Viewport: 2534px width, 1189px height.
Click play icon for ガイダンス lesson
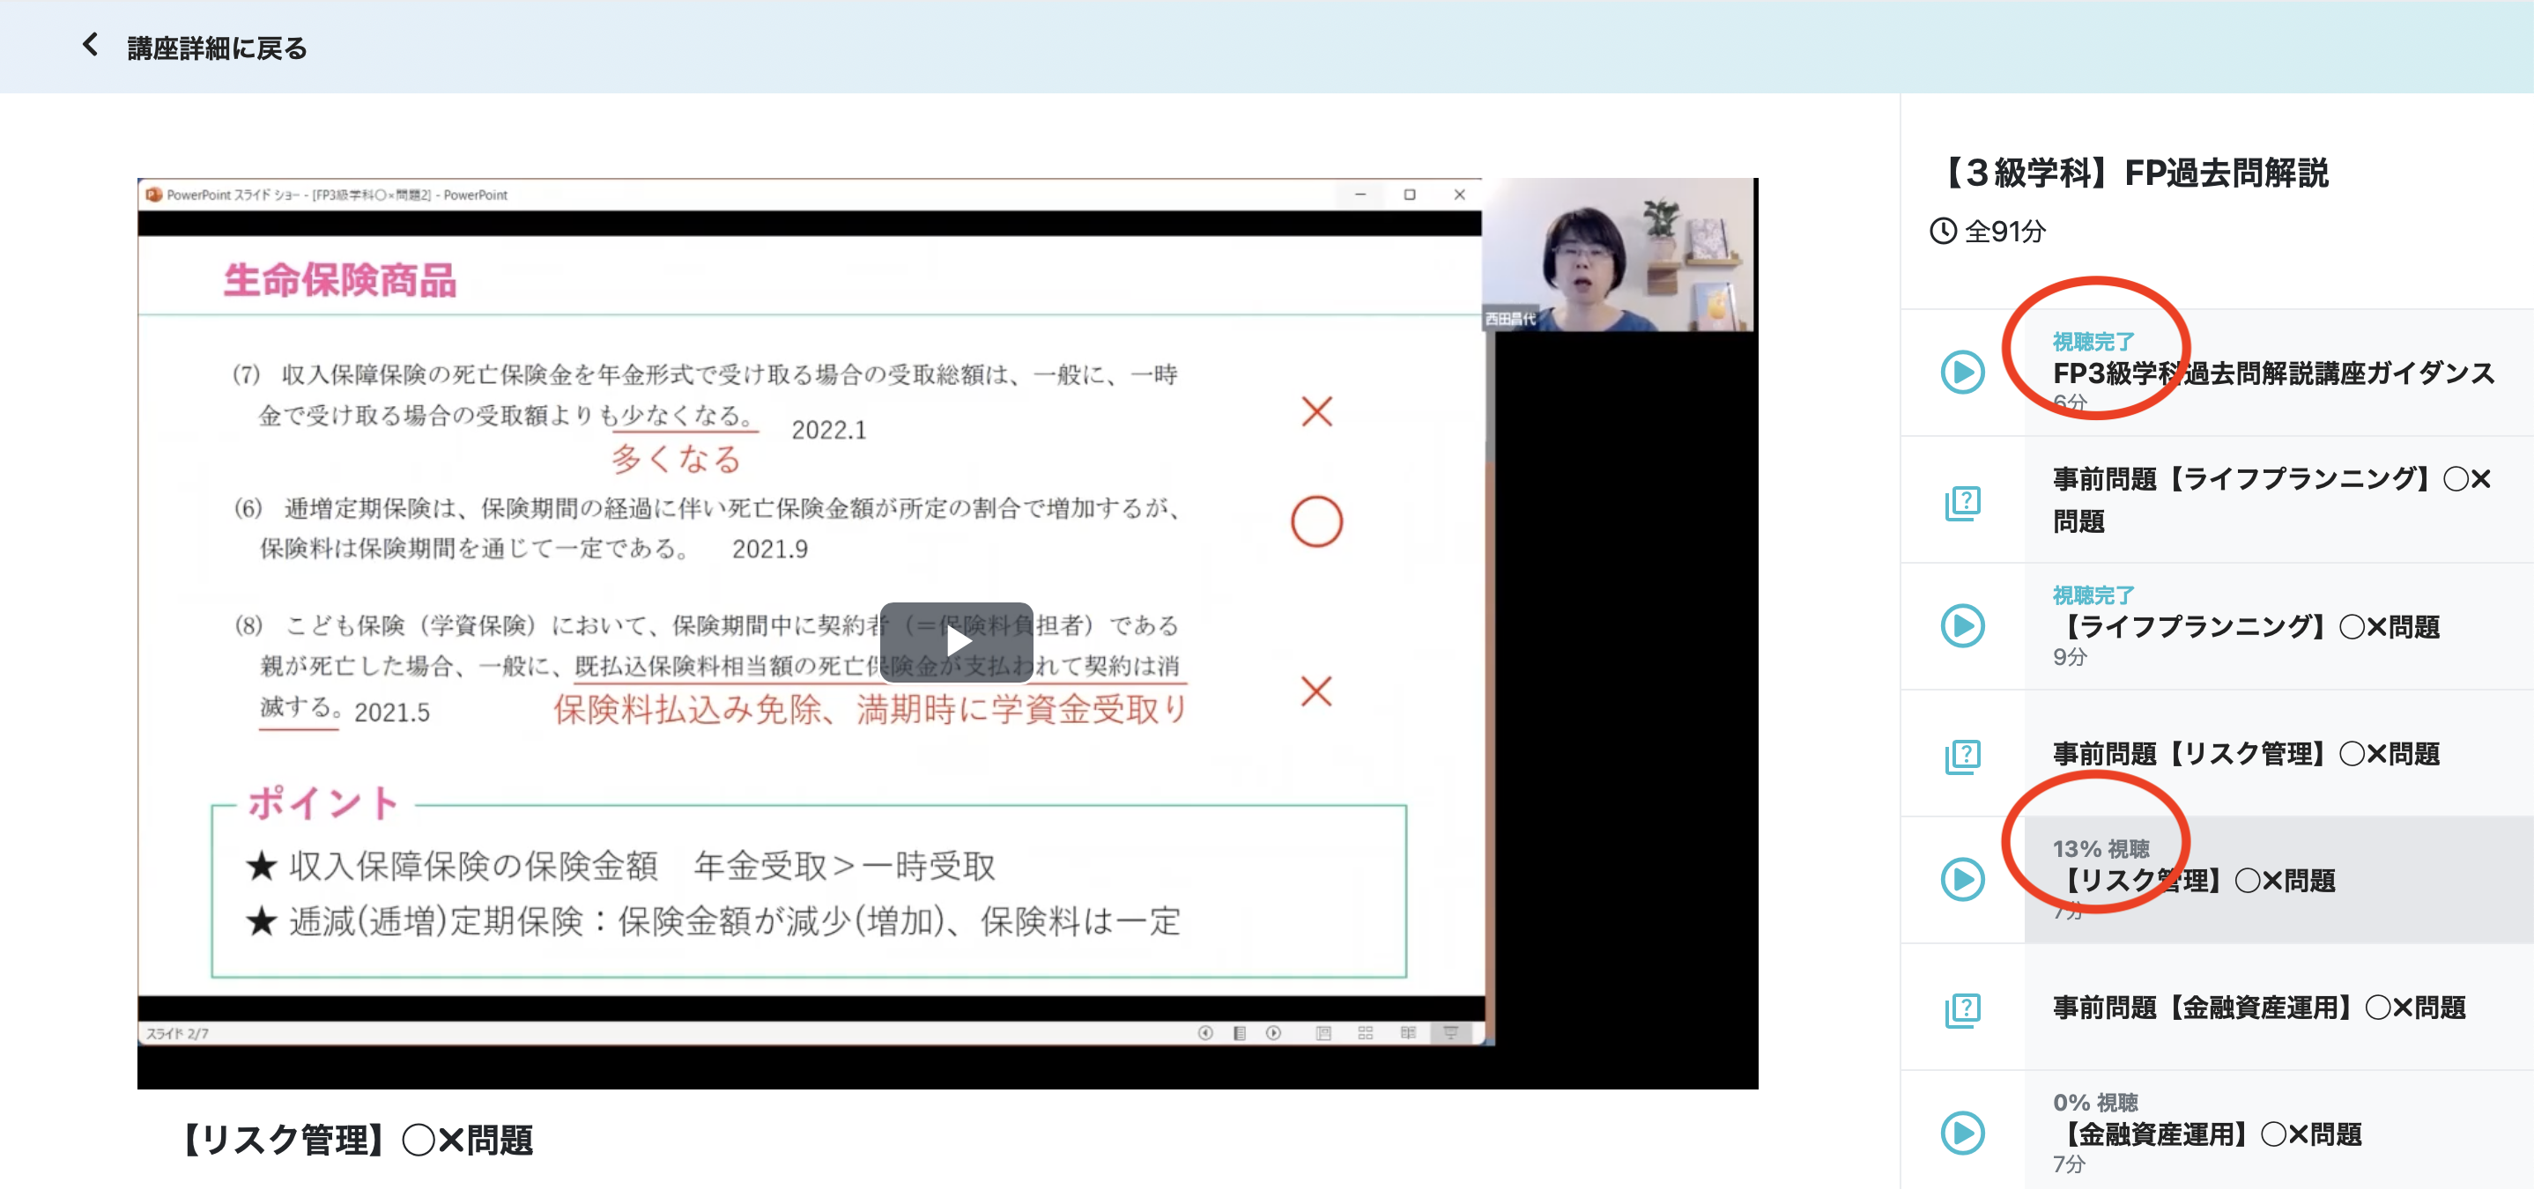[1961, 373]
